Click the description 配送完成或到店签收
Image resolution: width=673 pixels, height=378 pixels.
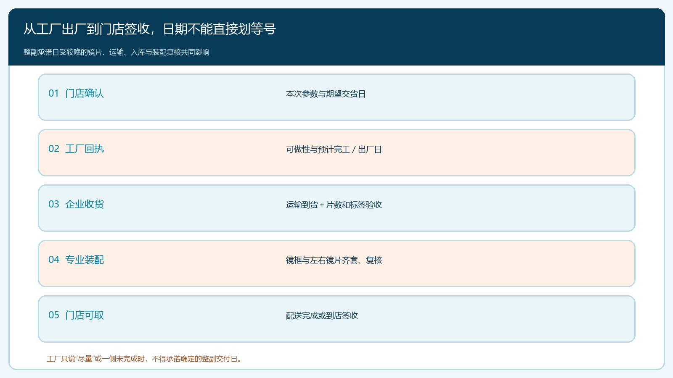click(x=322, y=316)
